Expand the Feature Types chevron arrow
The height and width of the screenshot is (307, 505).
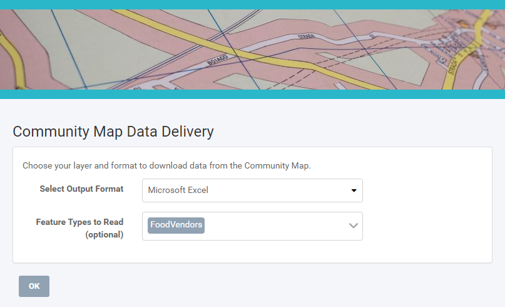pos(353,226)
